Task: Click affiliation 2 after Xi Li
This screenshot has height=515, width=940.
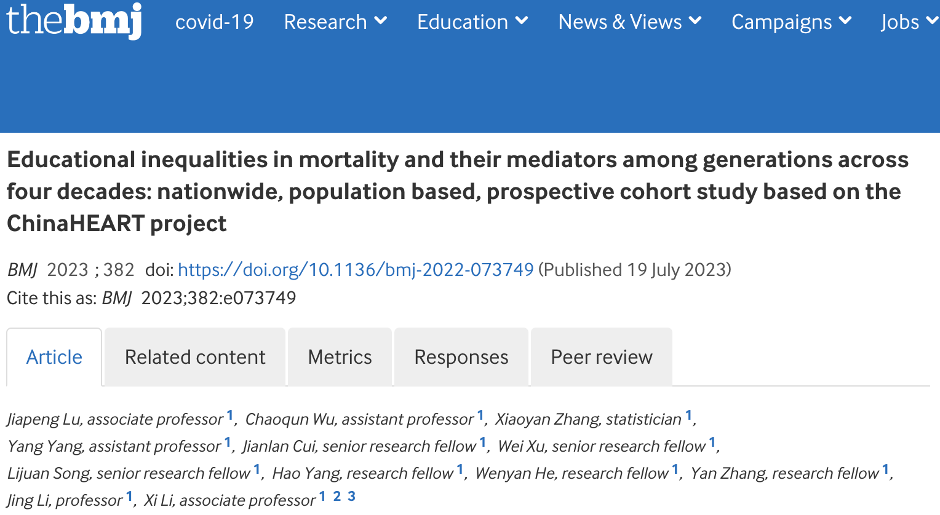Action: pos(337,497)
